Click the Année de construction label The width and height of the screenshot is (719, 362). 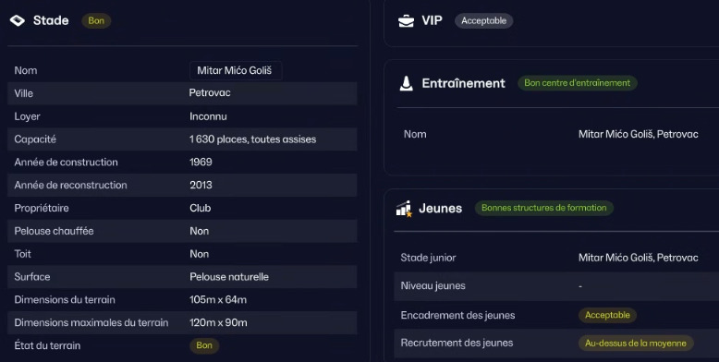(66, 163)
